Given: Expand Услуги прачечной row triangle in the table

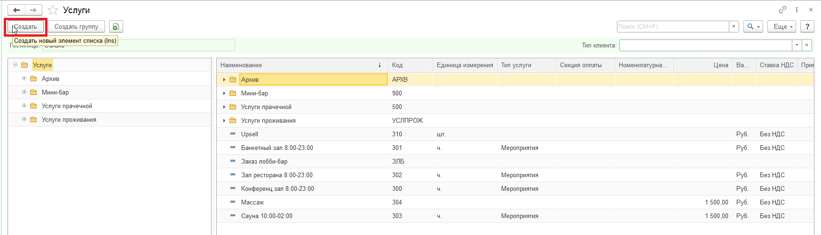Looking at the screenshot, I should pyautogui.click(x=224, y=107).
